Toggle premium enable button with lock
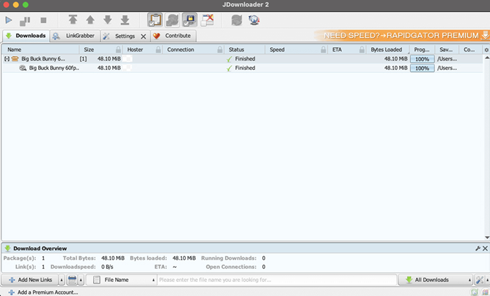This screenshot has width=490, height=296. tap(190, 20)
